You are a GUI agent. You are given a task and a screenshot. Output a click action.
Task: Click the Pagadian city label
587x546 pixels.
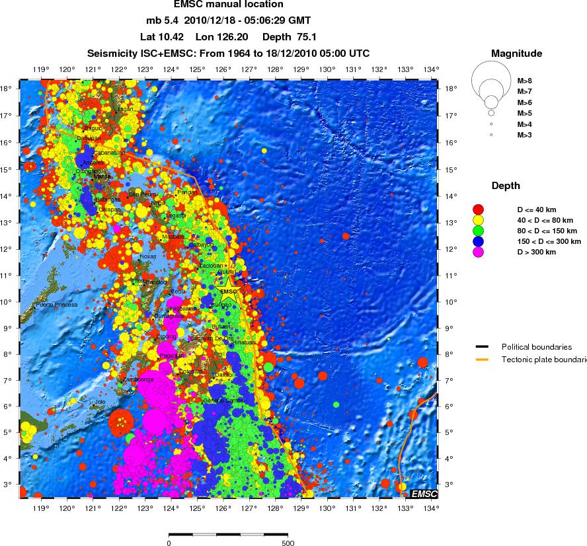tap(172, 356)
